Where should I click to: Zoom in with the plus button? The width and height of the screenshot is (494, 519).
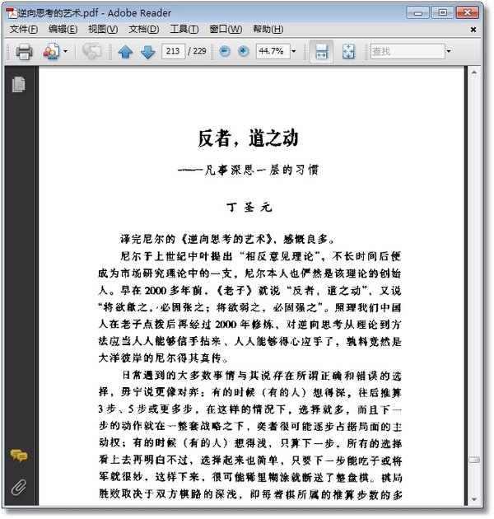point(244,51)
